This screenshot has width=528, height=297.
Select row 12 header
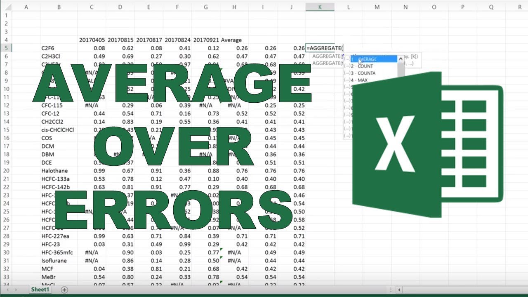click(6, 105)
